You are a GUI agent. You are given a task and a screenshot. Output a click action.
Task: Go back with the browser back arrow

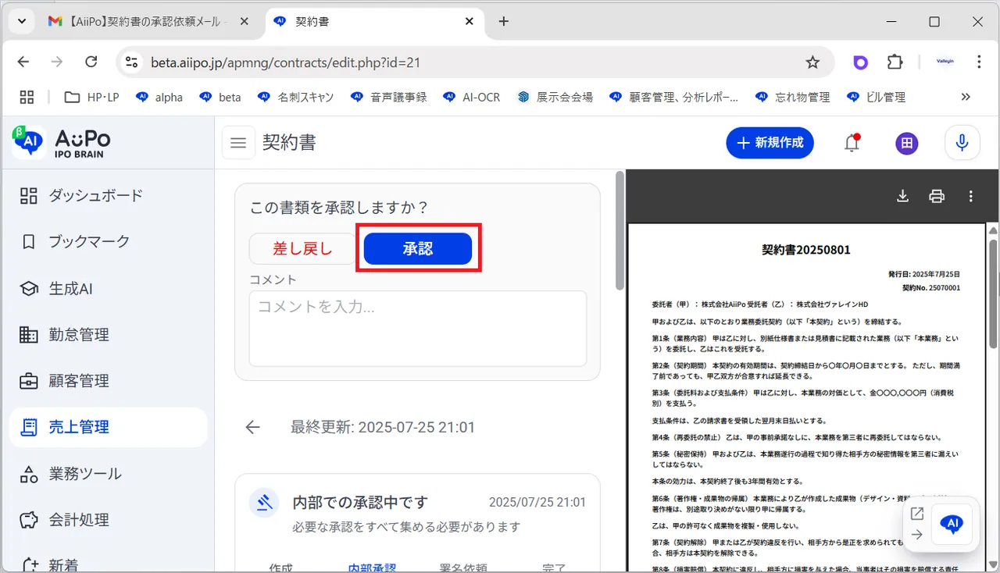point(23,62)
